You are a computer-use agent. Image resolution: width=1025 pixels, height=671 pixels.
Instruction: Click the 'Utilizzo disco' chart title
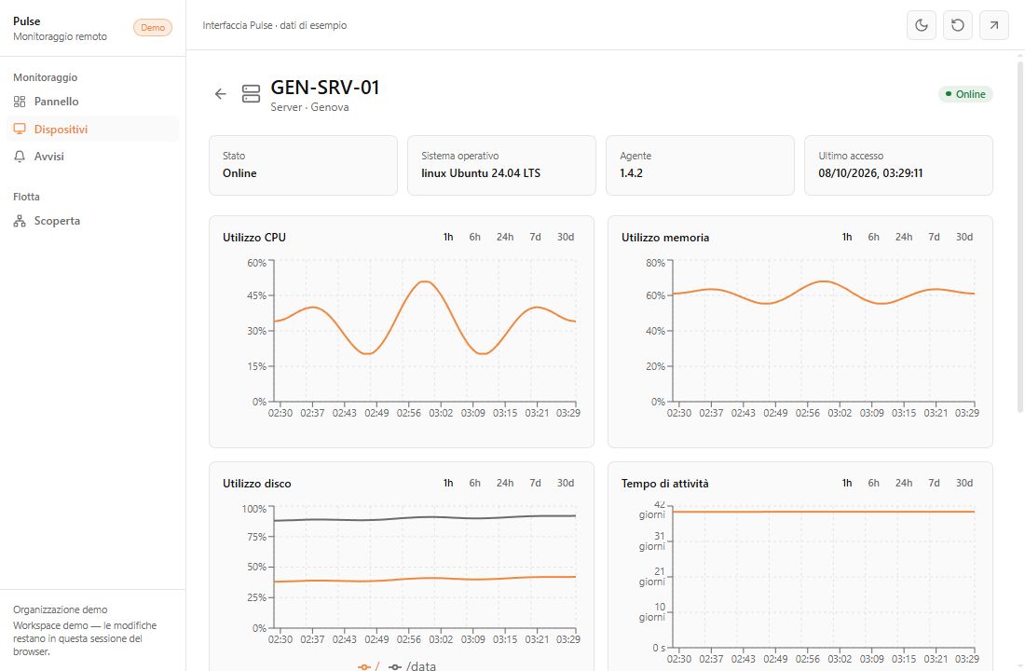click(x=257, y=484)
